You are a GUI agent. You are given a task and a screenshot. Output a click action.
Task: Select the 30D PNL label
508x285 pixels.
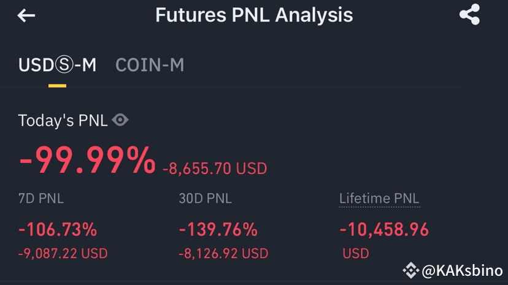[x=206, y=199]
